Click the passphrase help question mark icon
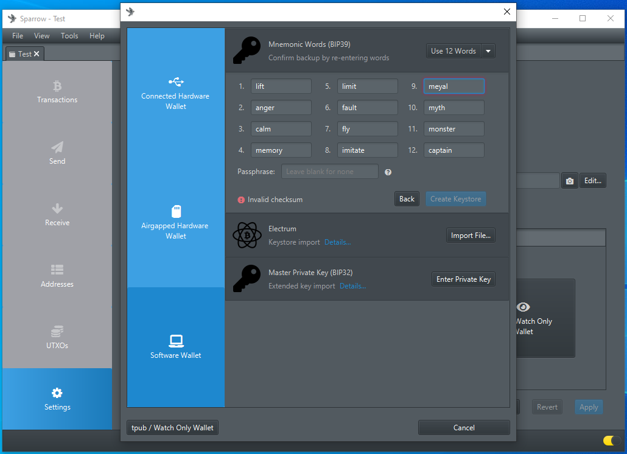The height and width of the screenshot is (454, 627). click(388, 172)
